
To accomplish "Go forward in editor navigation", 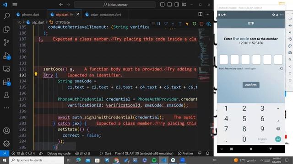I will [x=68, y=5].
